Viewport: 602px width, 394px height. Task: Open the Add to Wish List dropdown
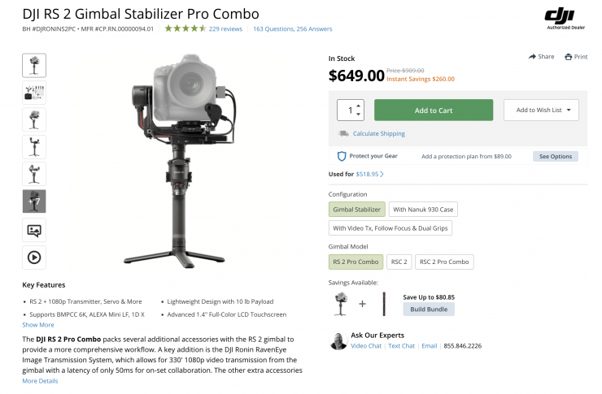(x=540, y=110)
